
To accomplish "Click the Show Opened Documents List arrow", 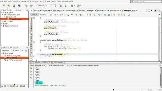I will click(x=155, y=11).
